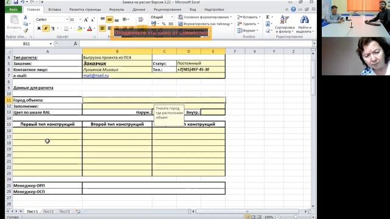
Task: Toggle bold (Ж) formatting
Action: tap(39, 29)
